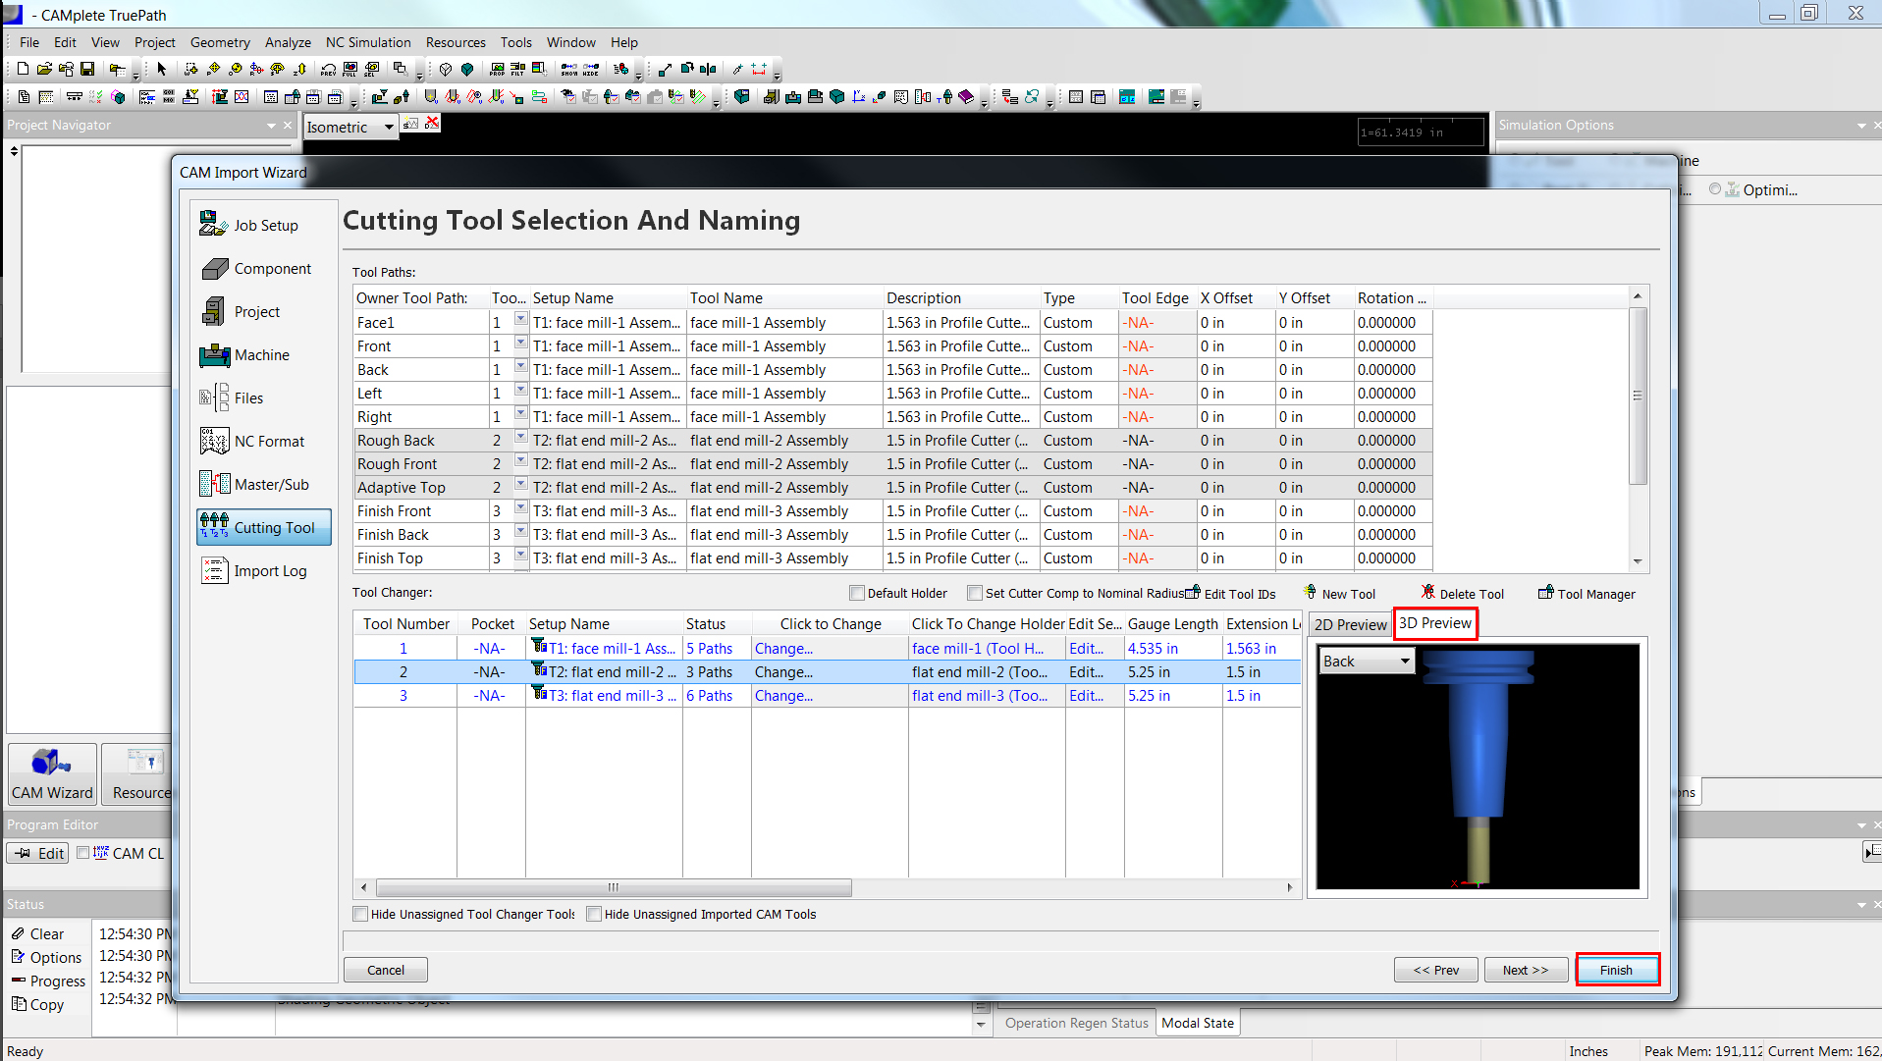Switch to the 2D Preview tab

tap(1350, 624)
